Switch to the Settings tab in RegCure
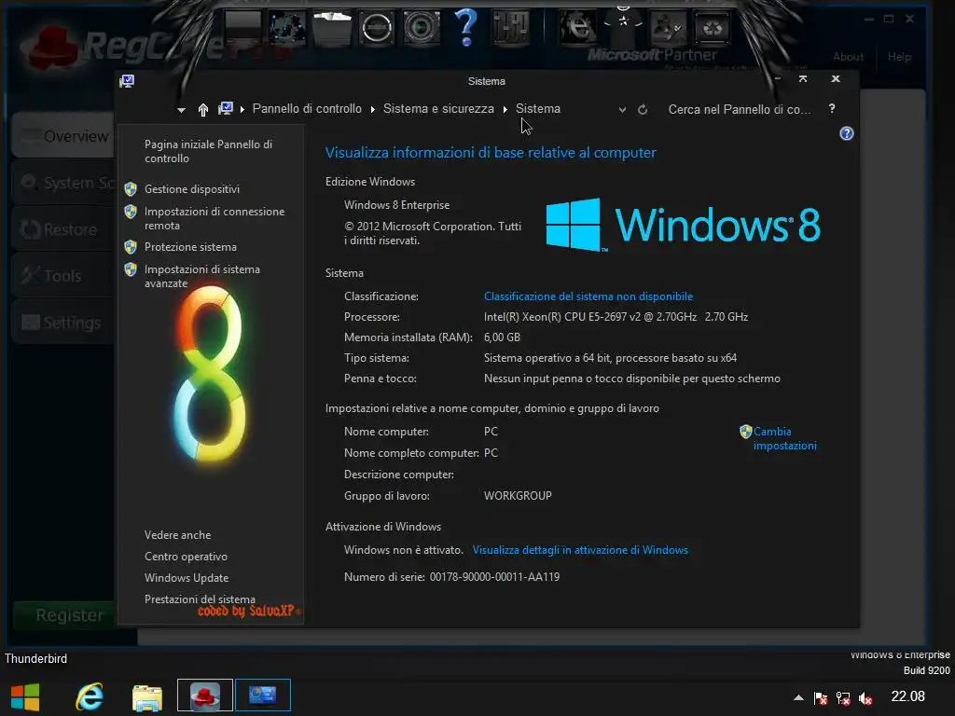The width and height of the screenshot is (955, 716). click(62, 323)
